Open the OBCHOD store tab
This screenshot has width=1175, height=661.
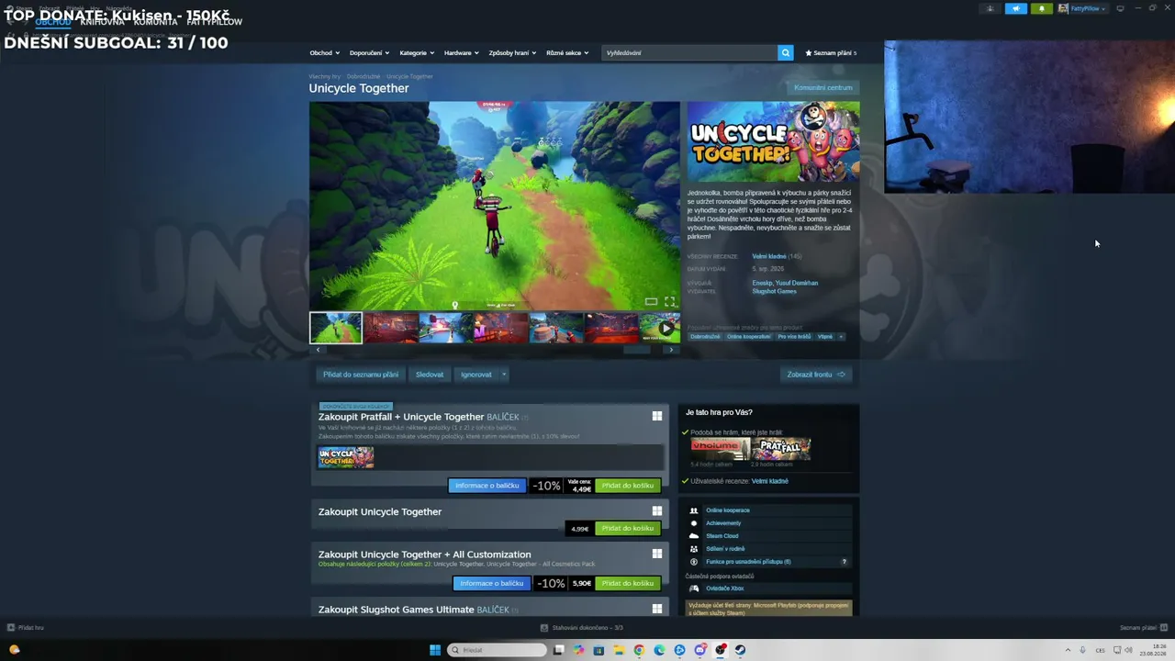coord(53,22)
